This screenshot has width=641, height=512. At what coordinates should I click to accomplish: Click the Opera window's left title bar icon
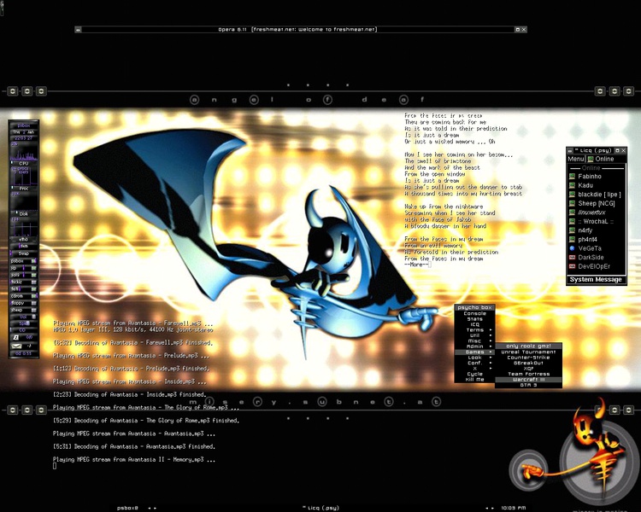pyautogui.click(x=78, y=29)
